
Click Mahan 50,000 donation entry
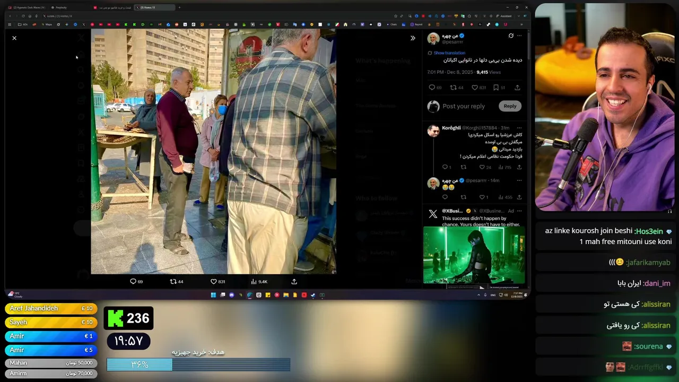(x=51, y=363)
